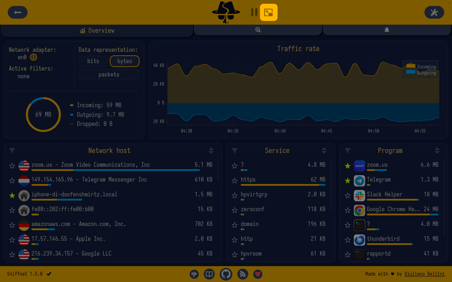Change sort order of Program list
Image resolution: width=452 pixels, height=282 pixels.
(x=437, y=151)
